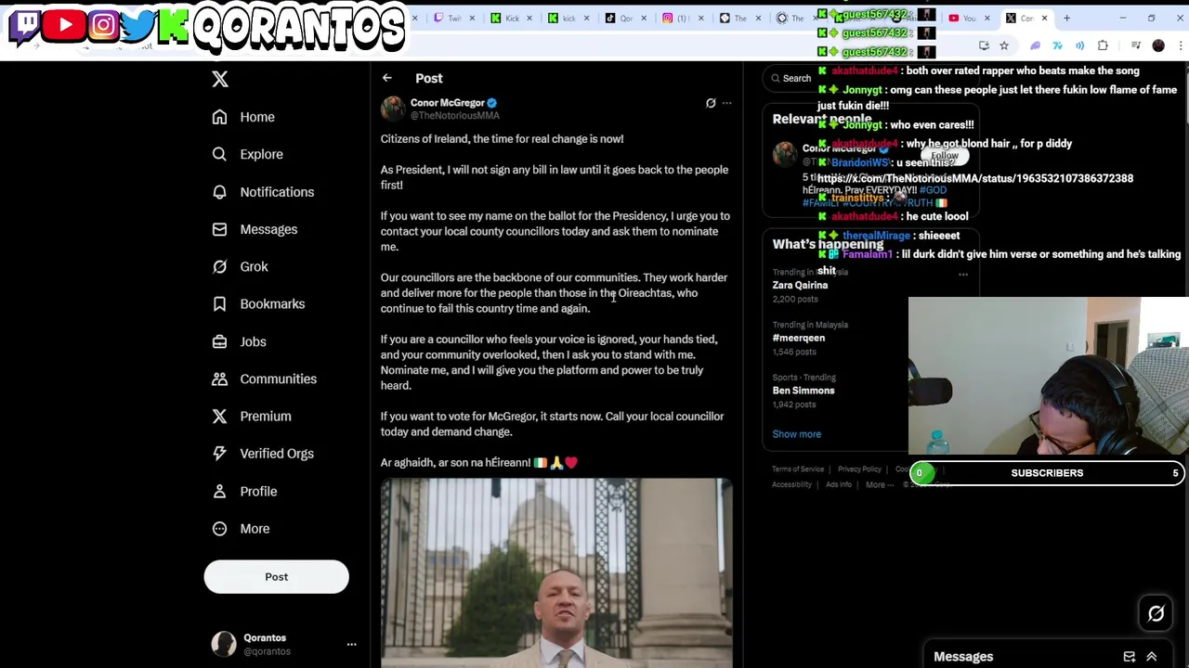Open the three-dot menu on the post

727,103
